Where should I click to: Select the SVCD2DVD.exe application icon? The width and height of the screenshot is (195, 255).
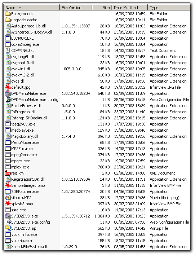tap(8, 216)
